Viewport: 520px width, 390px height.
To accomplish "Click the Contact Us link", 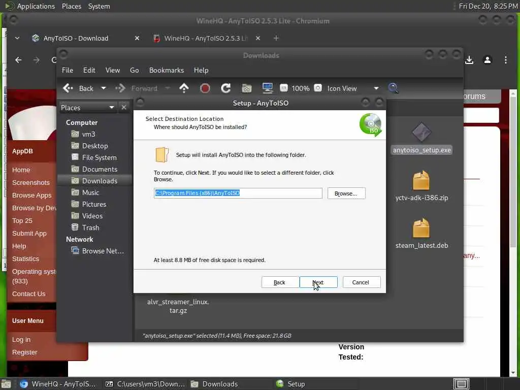I will click(28, 294).
